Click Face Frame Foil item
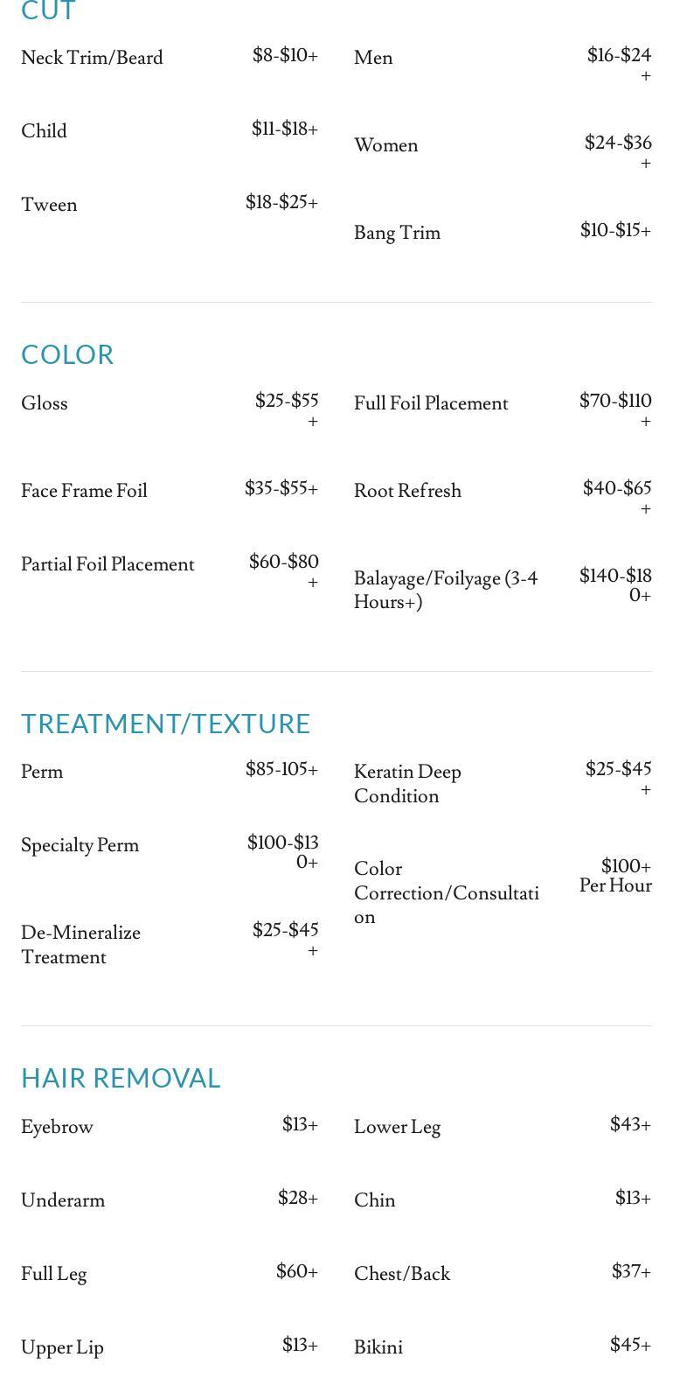Screen dimensions: 673x1392 coord(84,491)
